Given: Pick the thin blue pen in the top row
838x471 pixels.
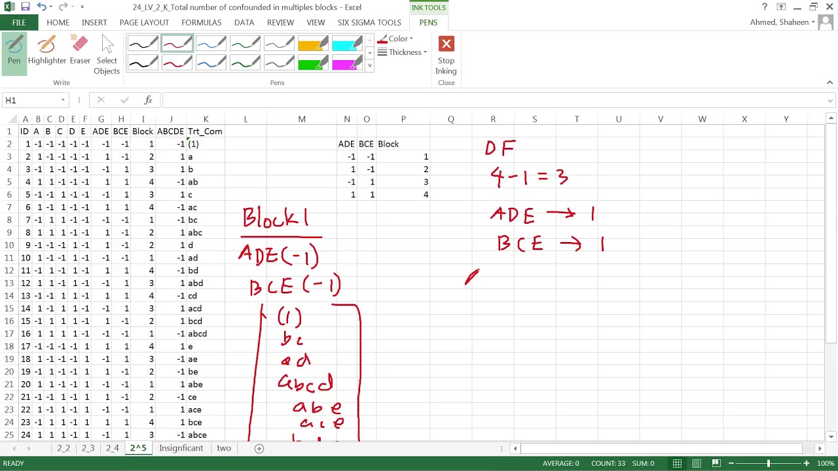Looking at the screenshot, I should (211, 44).
